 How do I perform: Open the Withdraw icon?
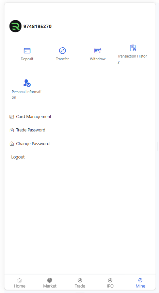(98, 51)
